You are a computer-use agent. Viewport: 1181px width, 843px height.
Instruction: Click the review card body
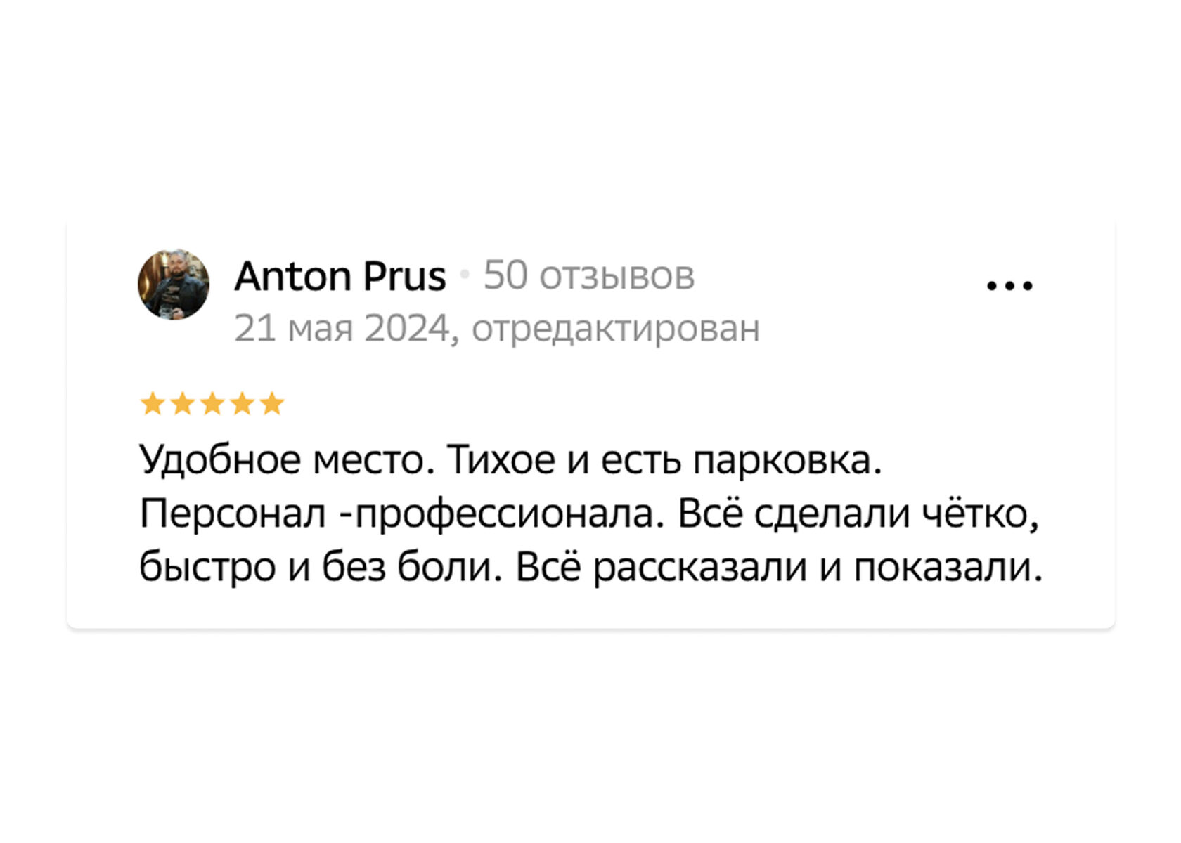click(x=590, y=421)
